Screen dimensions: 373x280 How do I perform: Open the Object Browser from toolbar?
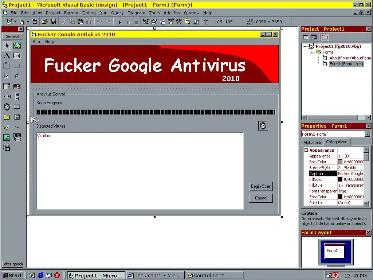click(x=171, y=22)
